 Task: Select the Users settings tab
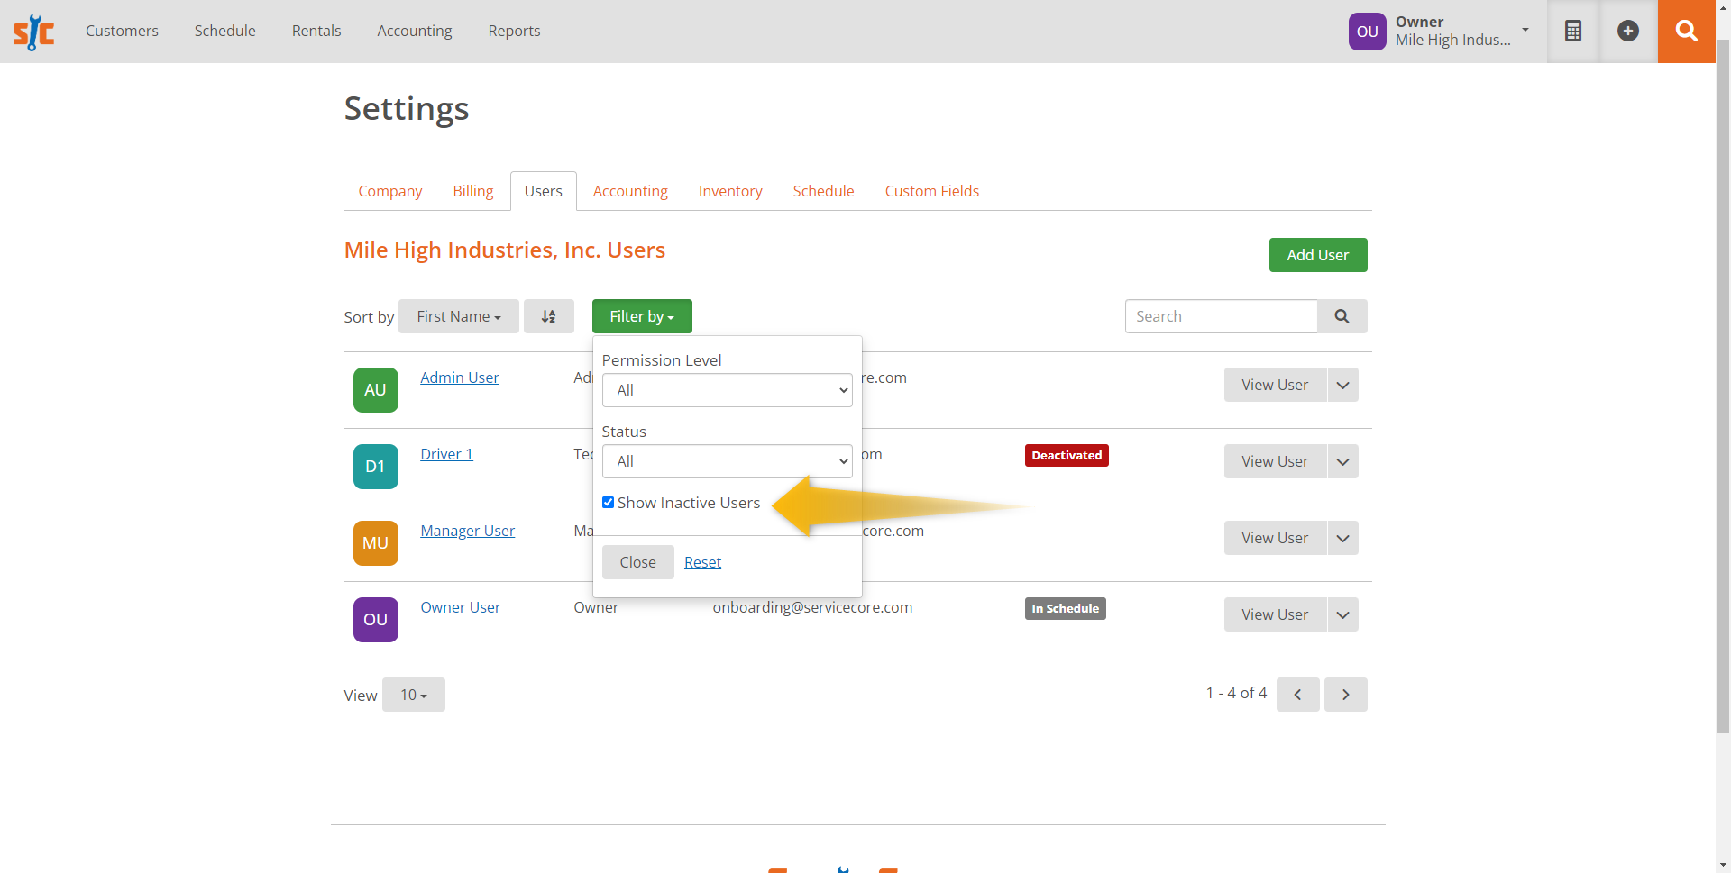544,191
